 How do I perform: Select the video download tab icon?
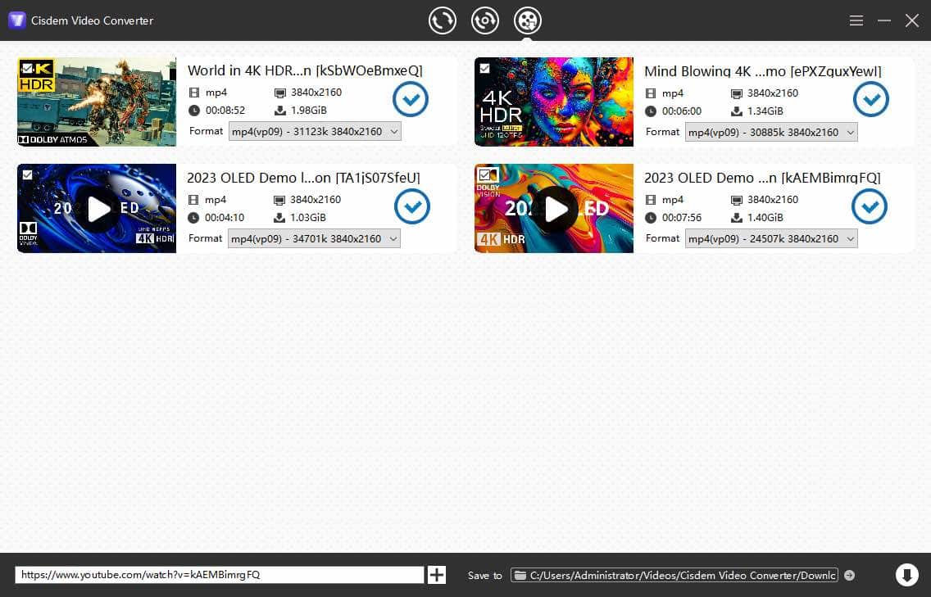pyautogui.click(x=527, y=20)
